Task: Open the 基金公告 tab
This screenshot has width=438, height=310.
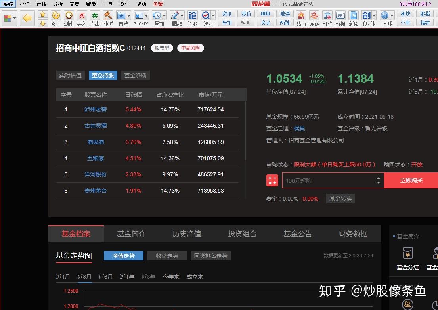Action: click(x=298, y=233)
